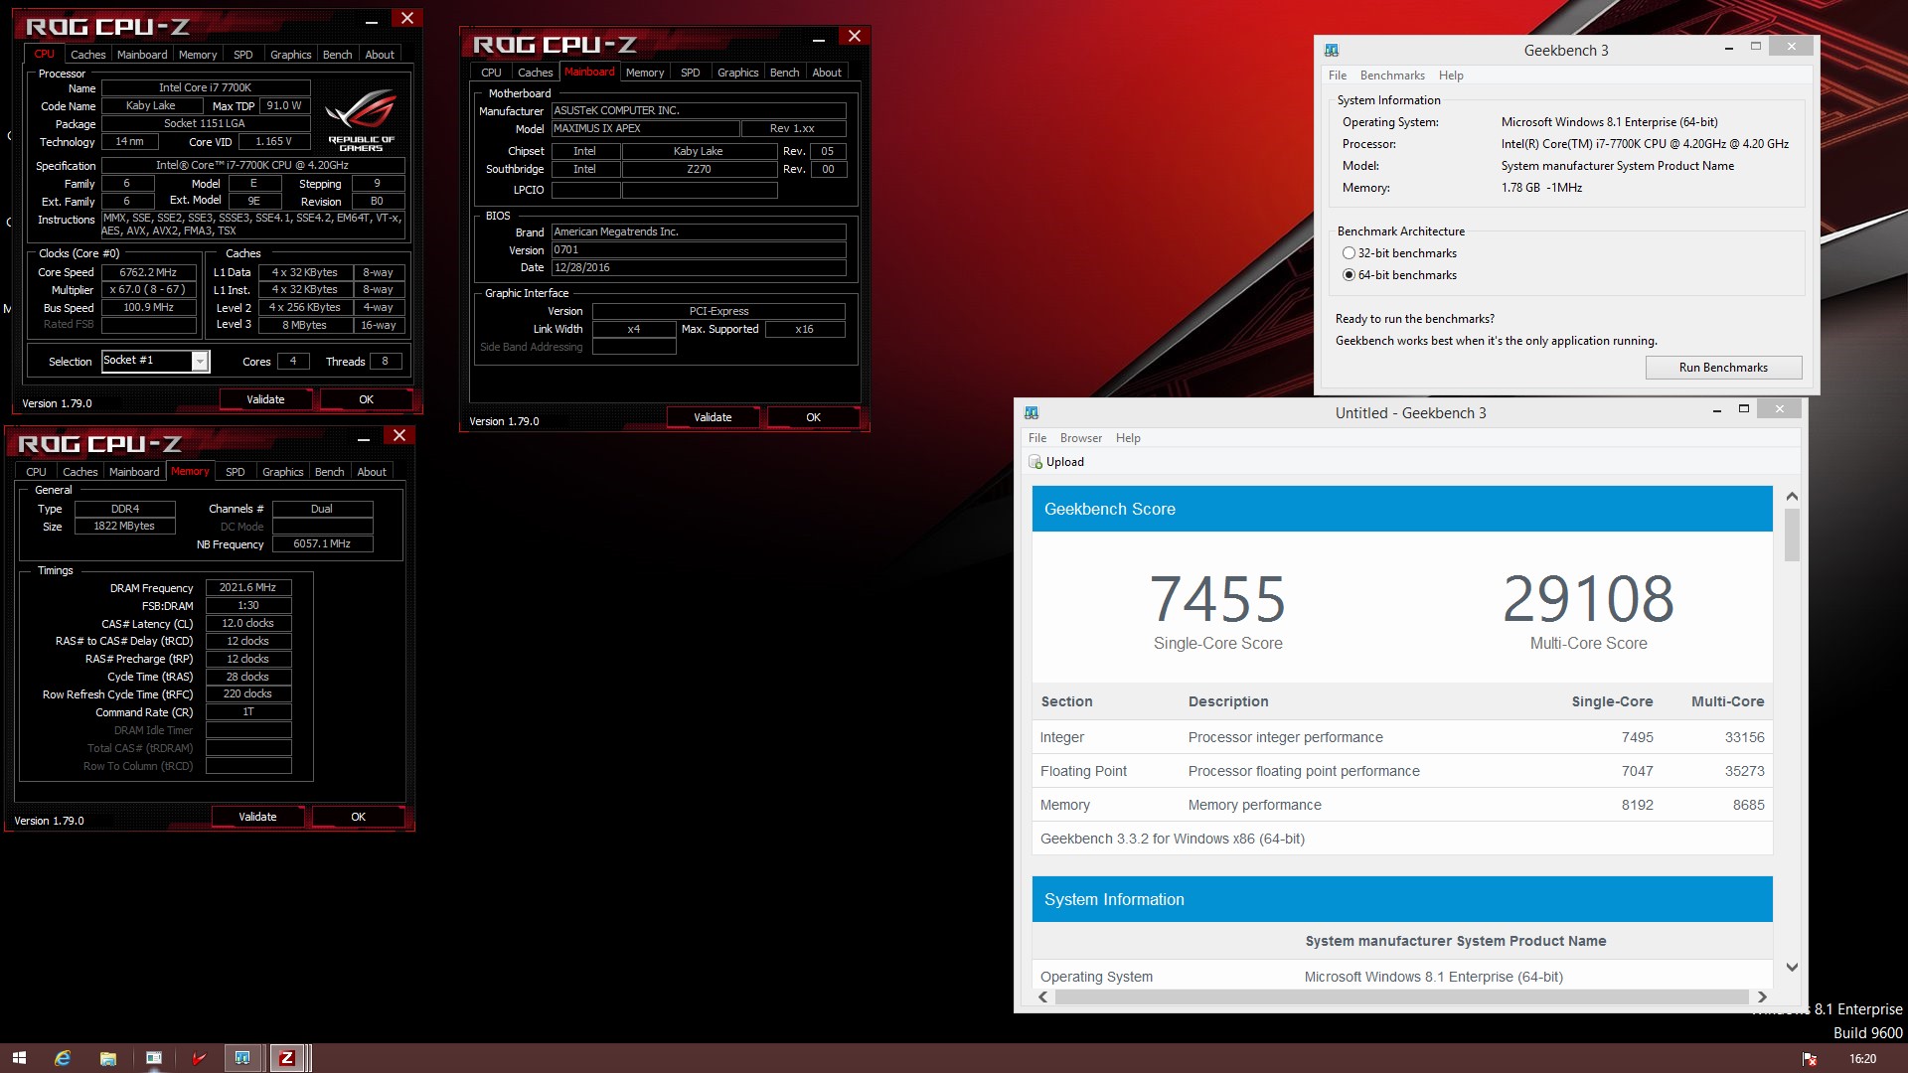Open the red checkmark taskbar app
Viewport: 1908px width, 1073px height.
click(199, 1058)
